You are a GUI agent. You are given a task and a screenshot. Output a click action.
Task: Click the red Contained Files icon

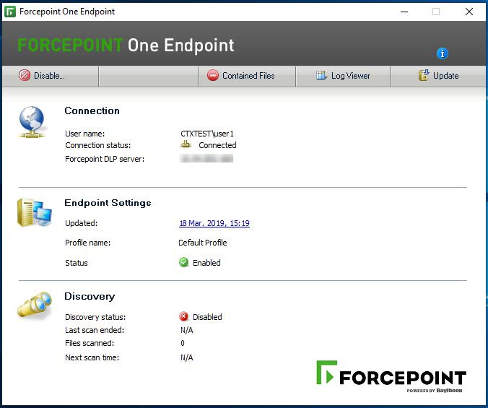click(213, 76)
